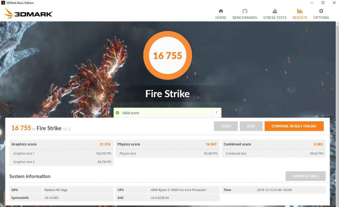Open the question mark help next to Valid score
The image size is (339, 207).
[216, 112]
